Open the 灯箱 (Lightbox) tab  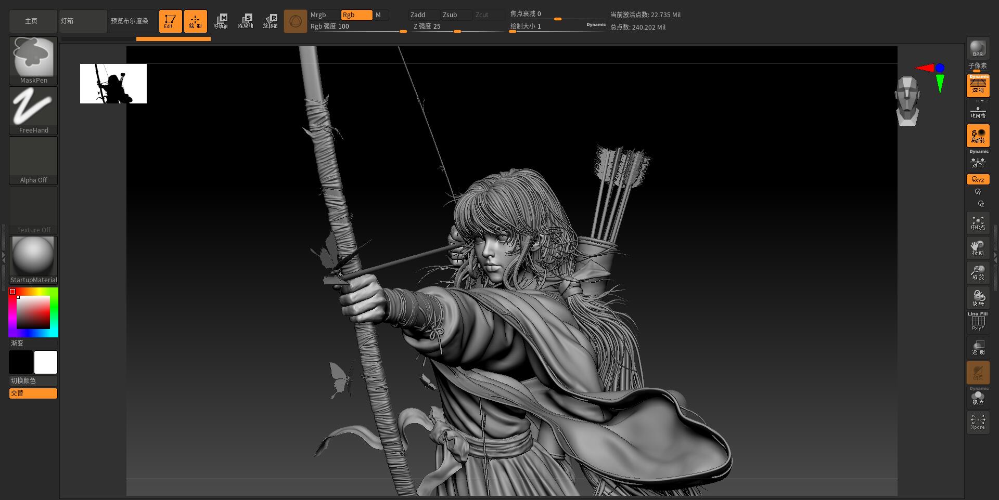click(83, 21)
